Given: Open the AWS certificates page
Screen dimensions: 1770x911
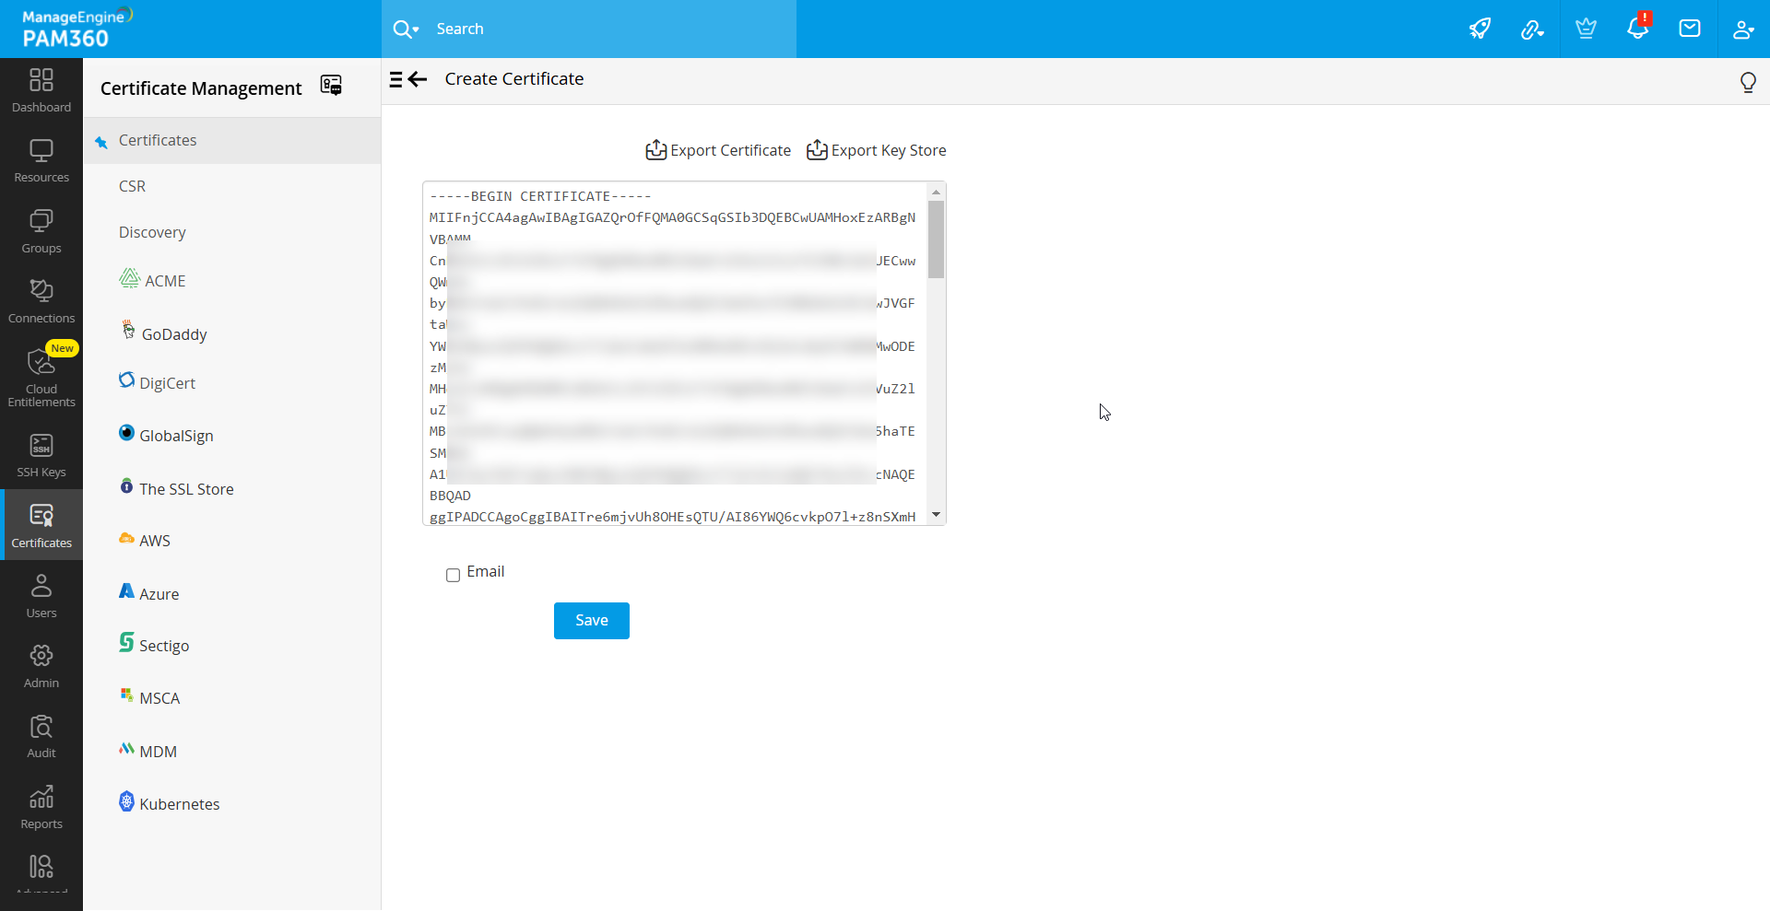Looking at the screenshot, I should point(145,540).
